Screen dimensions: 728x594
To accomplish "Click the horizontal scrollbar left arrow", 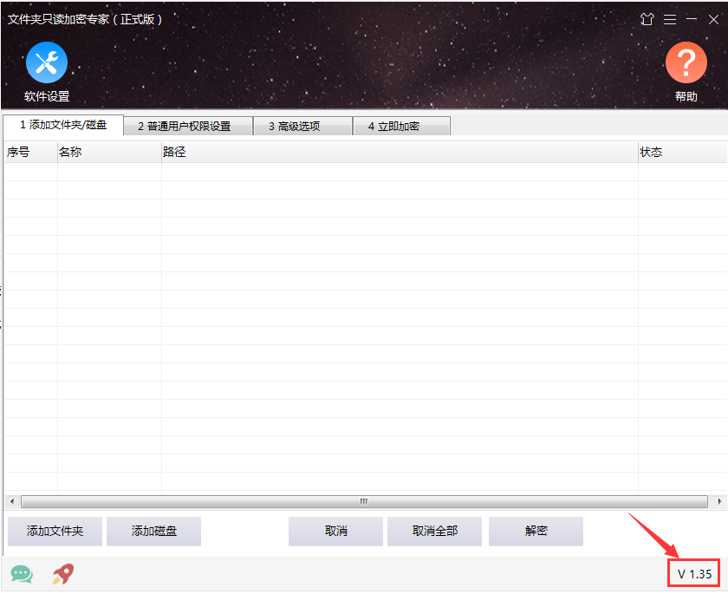I will point(12,501).
